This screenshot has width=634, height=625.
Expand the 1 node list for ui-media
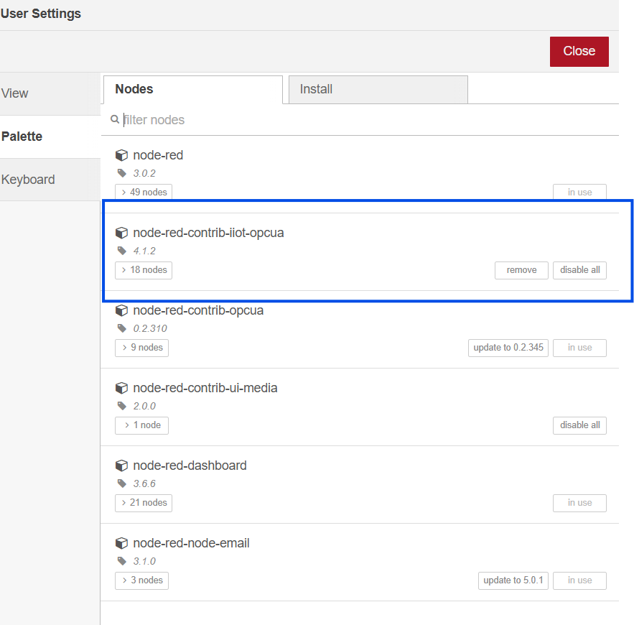[x=142, y=425]
